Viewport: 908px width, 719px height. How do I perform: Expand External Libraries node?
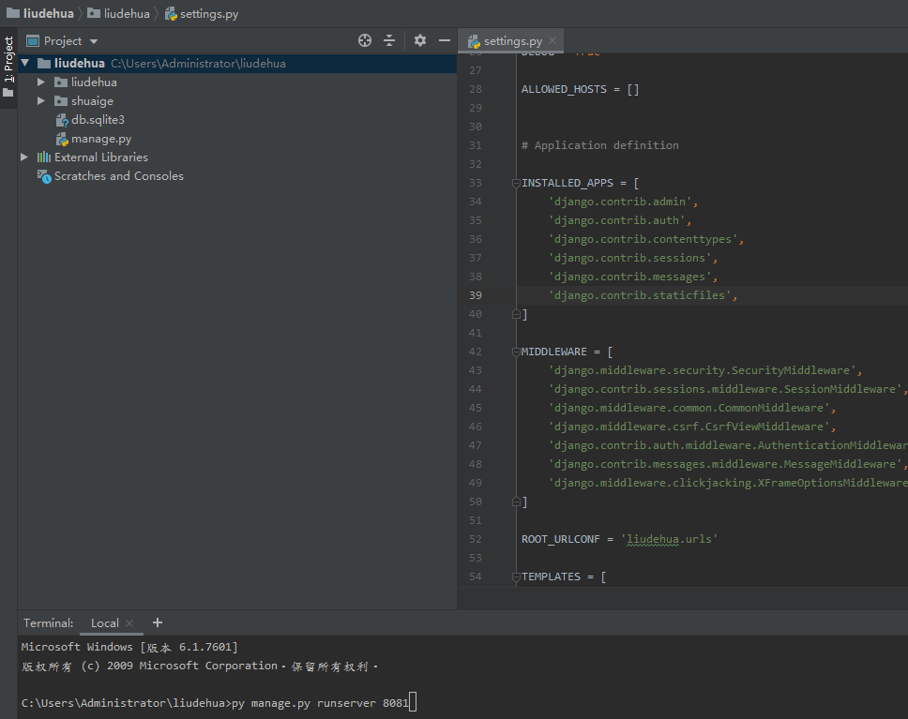click(24, 157)
